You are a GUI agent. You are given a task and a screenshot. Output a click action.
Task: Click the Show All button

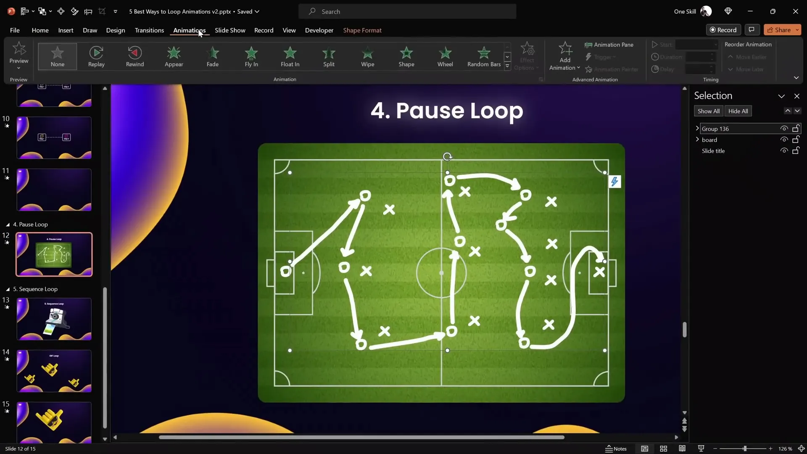708,111
